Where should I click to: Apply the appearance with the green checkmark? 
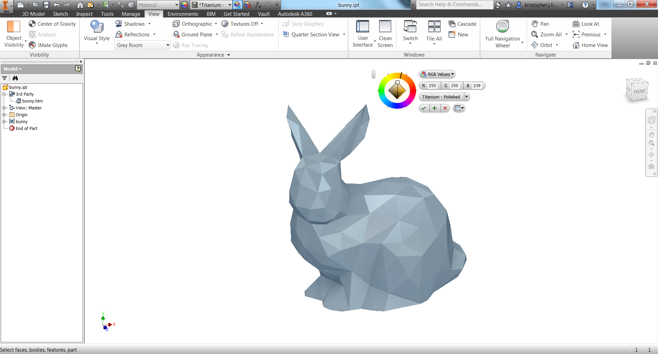pyautogui.click(x=424, y=108)
